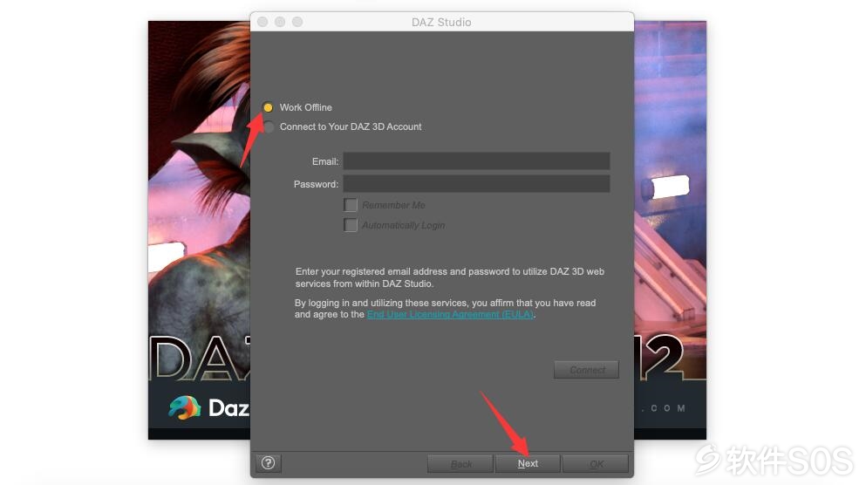Close the DAZ Studio dialog window
This screenshot has width=866, height=485.
tap(263, 22)
